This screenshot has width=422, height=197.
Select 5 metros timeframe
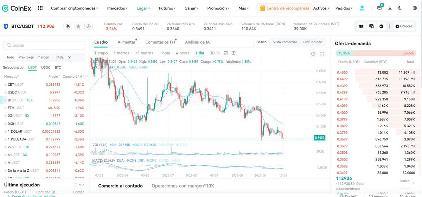pos(121,53)
